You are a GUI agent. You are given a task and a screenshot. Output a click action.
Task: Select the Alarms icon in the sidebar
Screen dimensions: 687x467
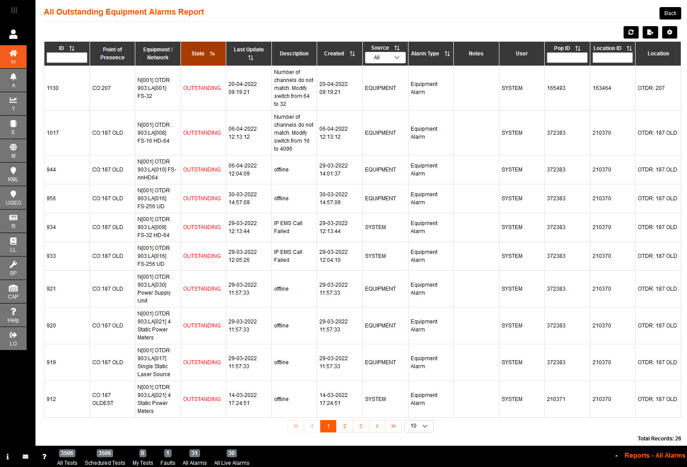[x=13, y=80]
